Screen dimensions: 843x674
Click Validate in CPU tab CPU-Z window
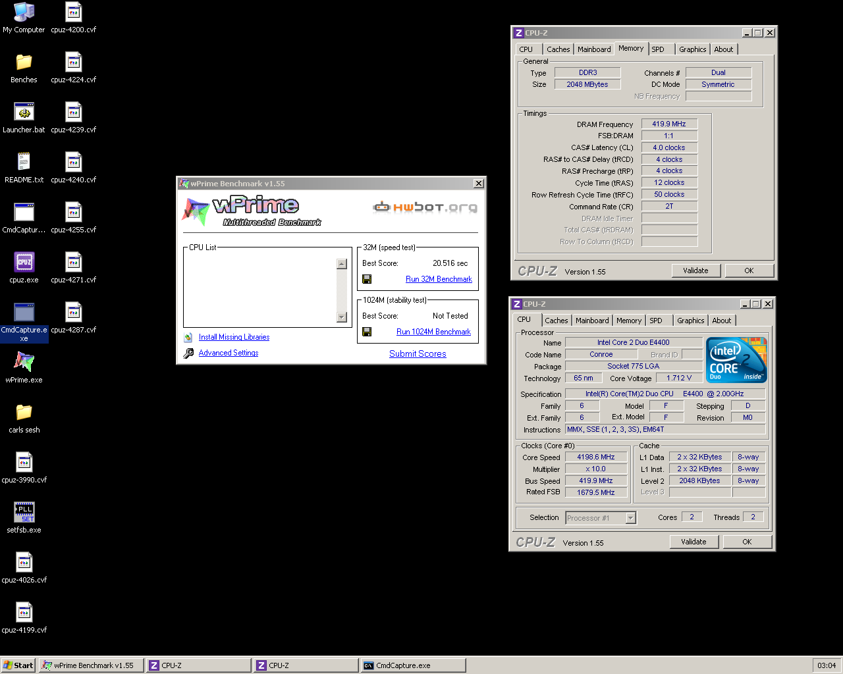coord(693,542)
